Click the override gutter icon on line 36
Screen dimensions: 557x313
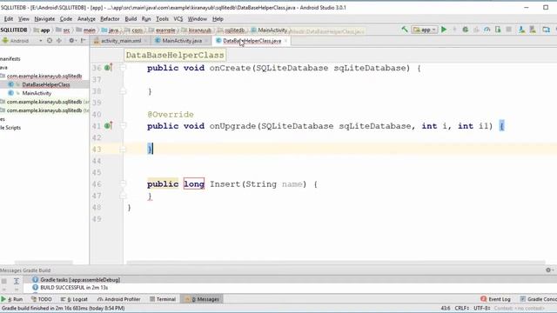108,68
